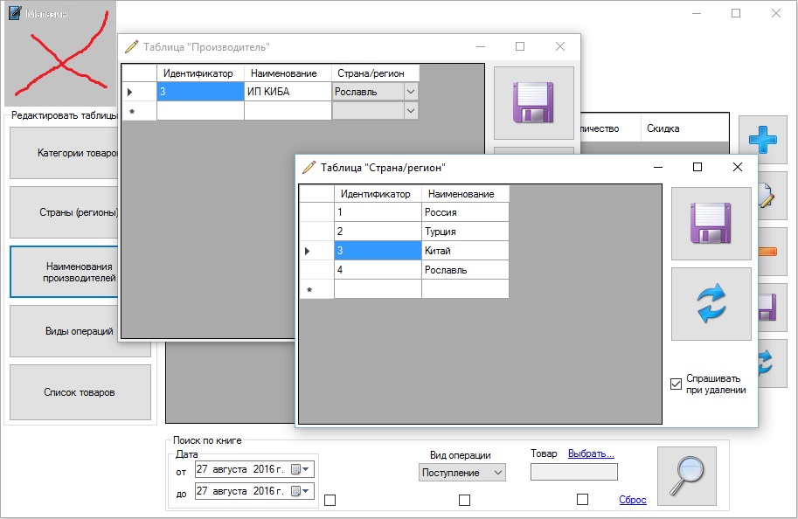
Task: Select identifier cell 1 in Страна/регион table
Action: coord(378,212)
